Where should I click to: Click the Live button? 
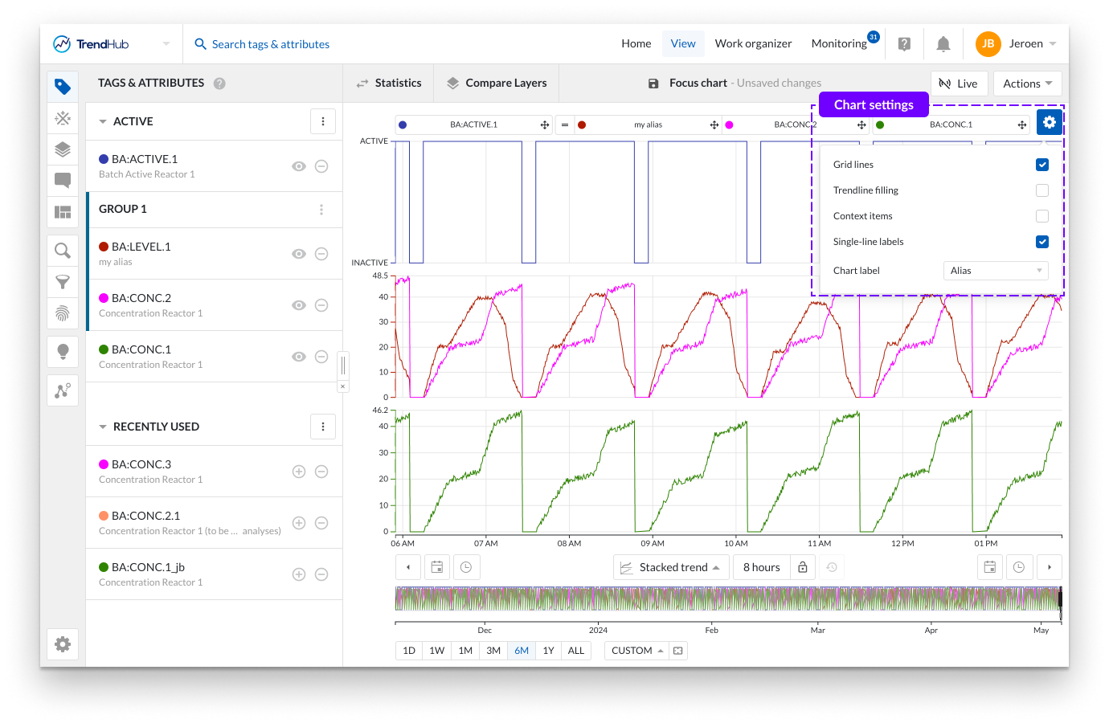coord(959,84)
